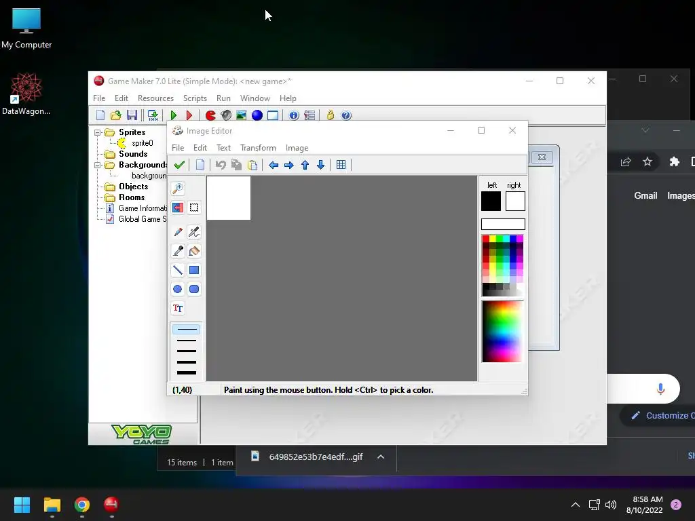This screenshot has height=521, width=695.
Task: Select sprite0 in resource tree
Action: click(143, 143)
